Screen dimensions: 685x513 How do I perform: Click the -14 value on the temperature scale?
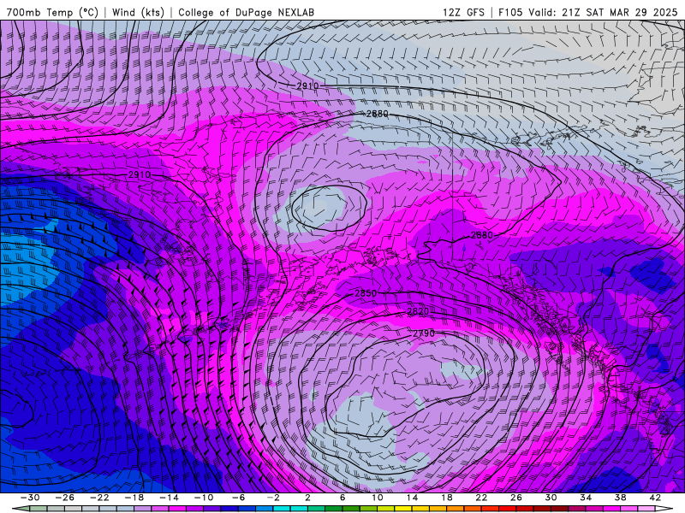click(169, 498)
